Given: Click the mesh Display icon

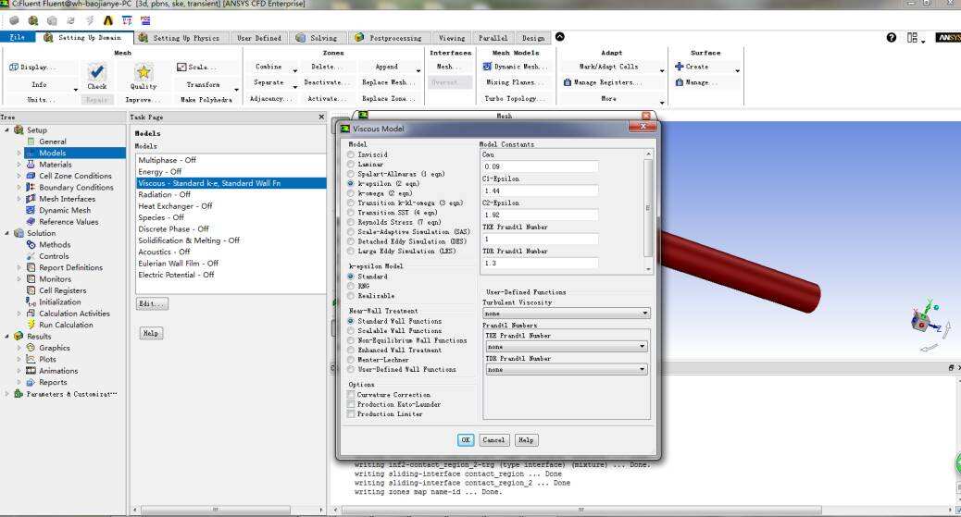Looking at the screenshot, I should [x=14, y=67].
